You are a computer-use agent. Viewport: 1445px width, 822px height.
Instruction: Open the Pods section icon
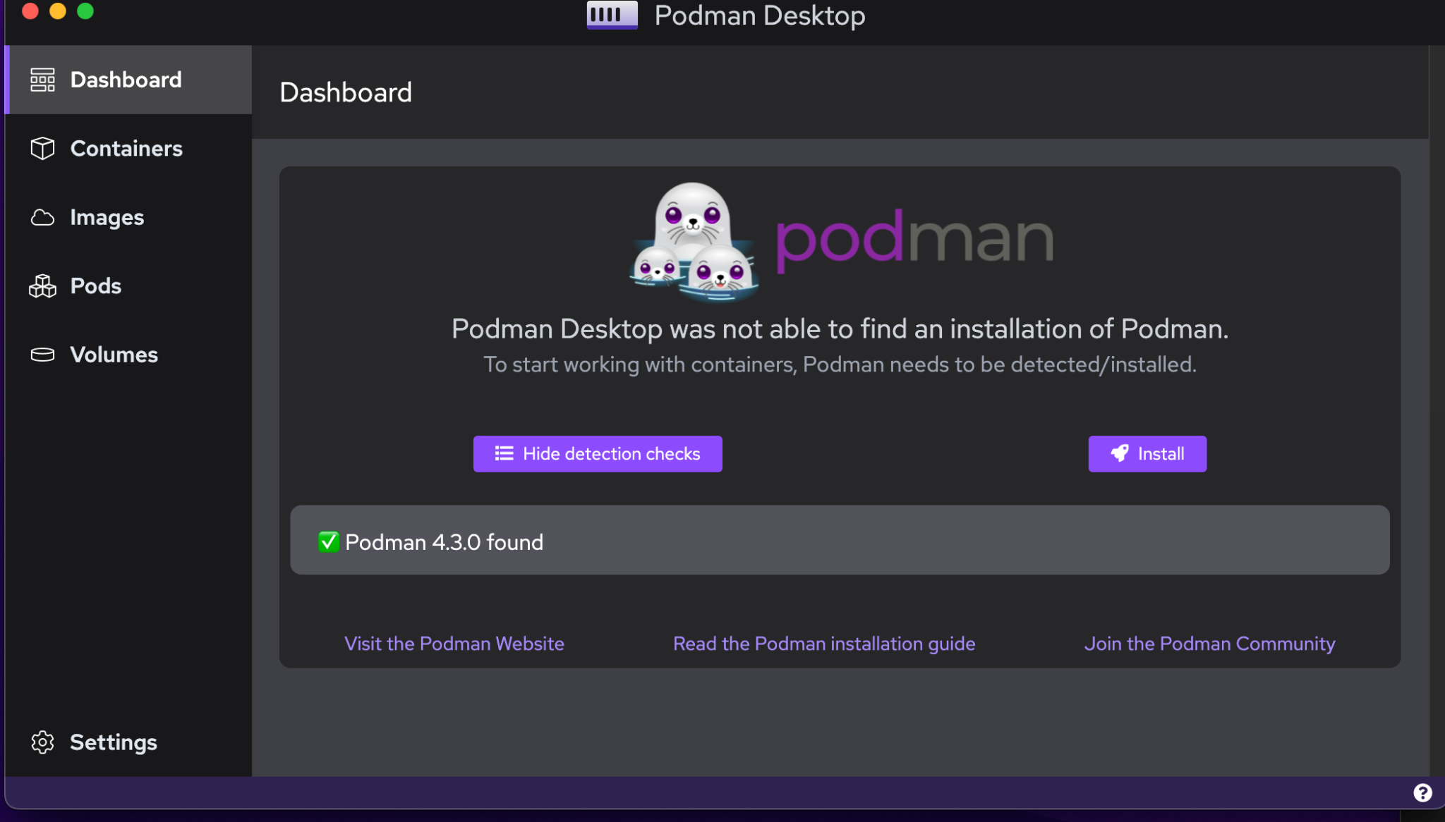pyautogui.click(x=42, y=286)
